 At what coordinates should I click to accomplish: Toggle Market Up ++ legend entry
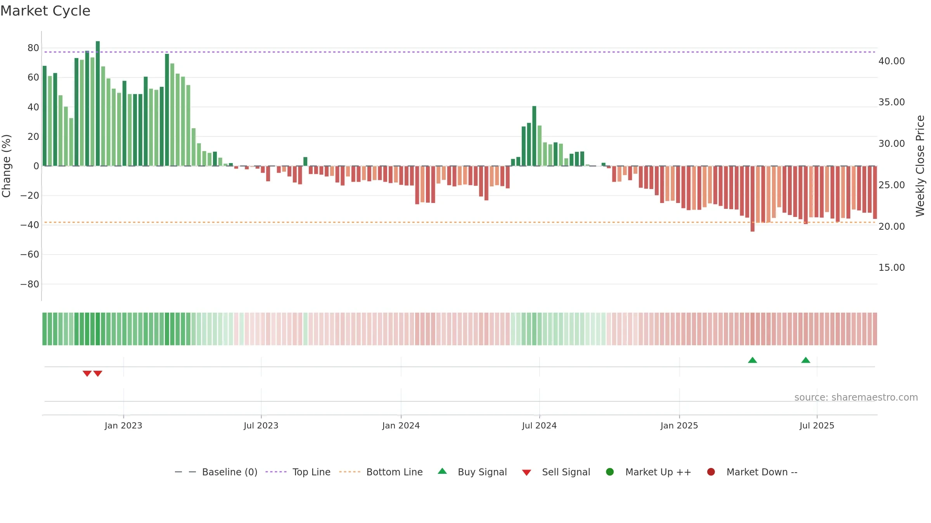tap(649, 472)
